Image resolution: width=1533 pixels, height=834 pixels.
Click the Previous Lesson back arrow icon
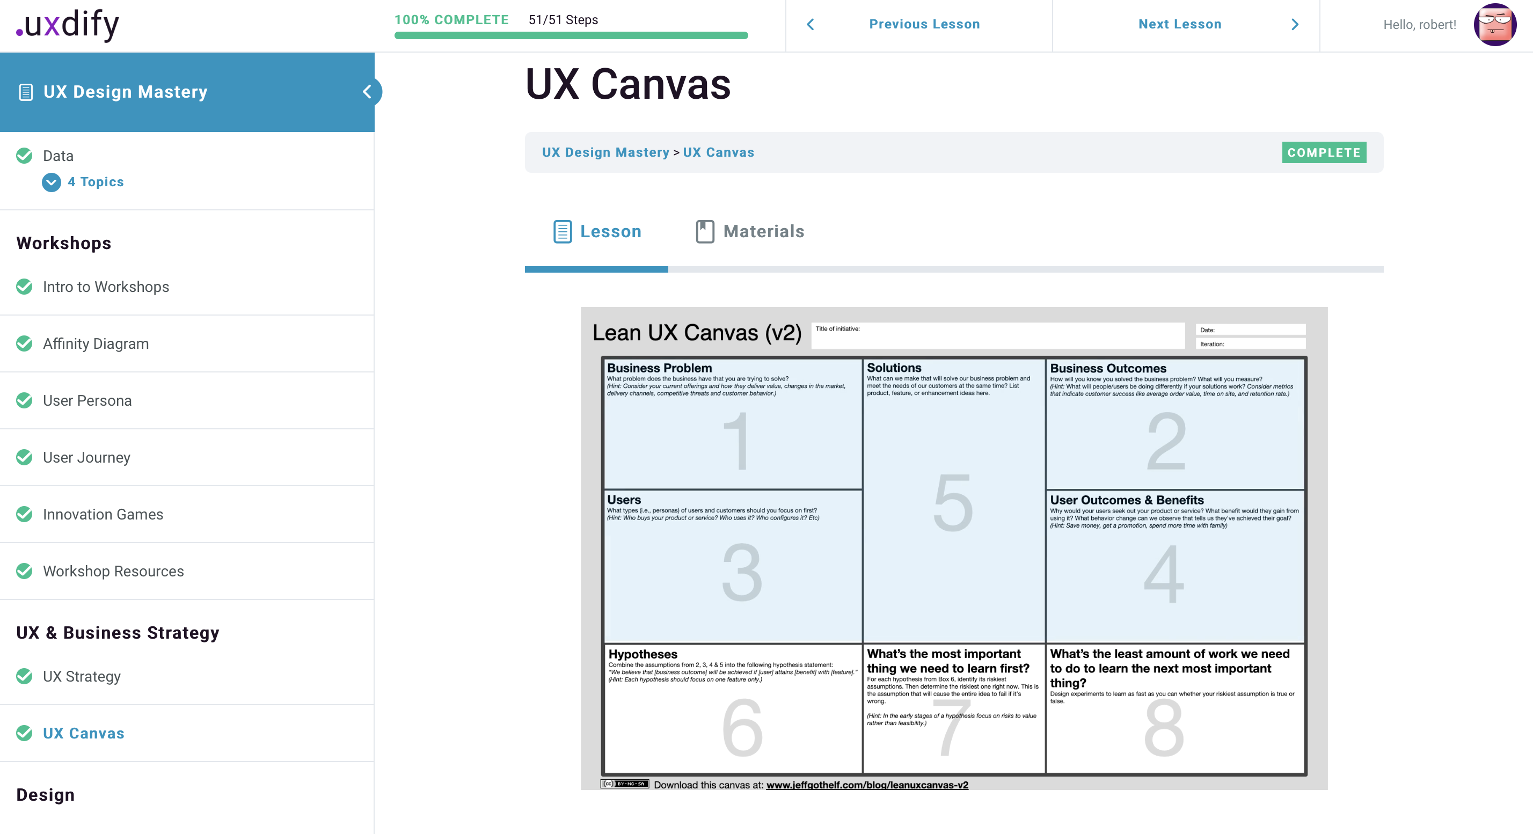811,24
